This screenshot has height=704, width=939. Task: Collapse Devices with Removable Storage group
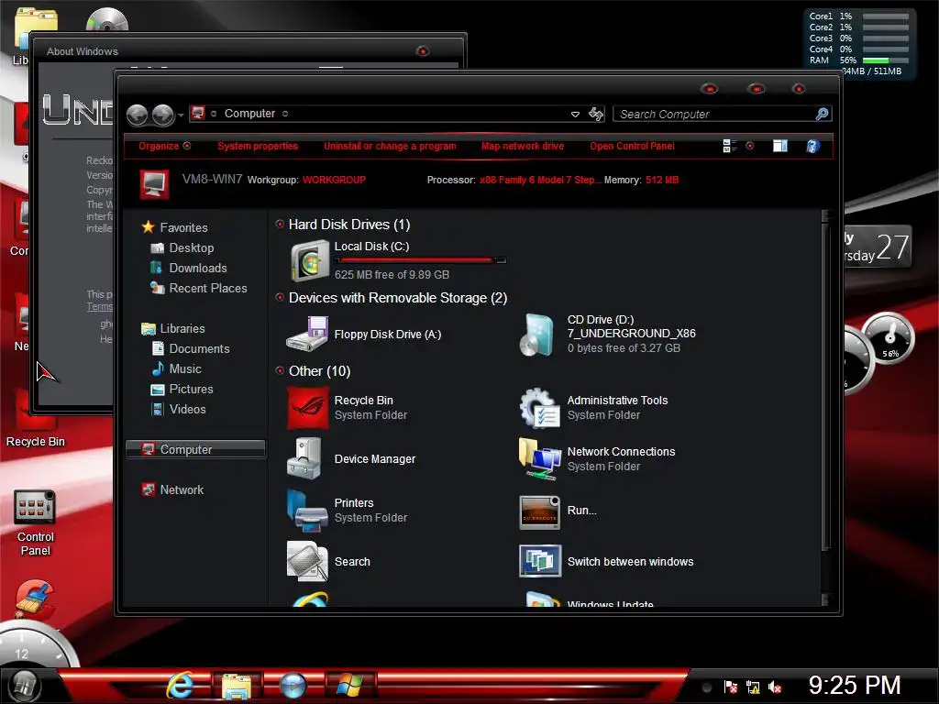280,297
